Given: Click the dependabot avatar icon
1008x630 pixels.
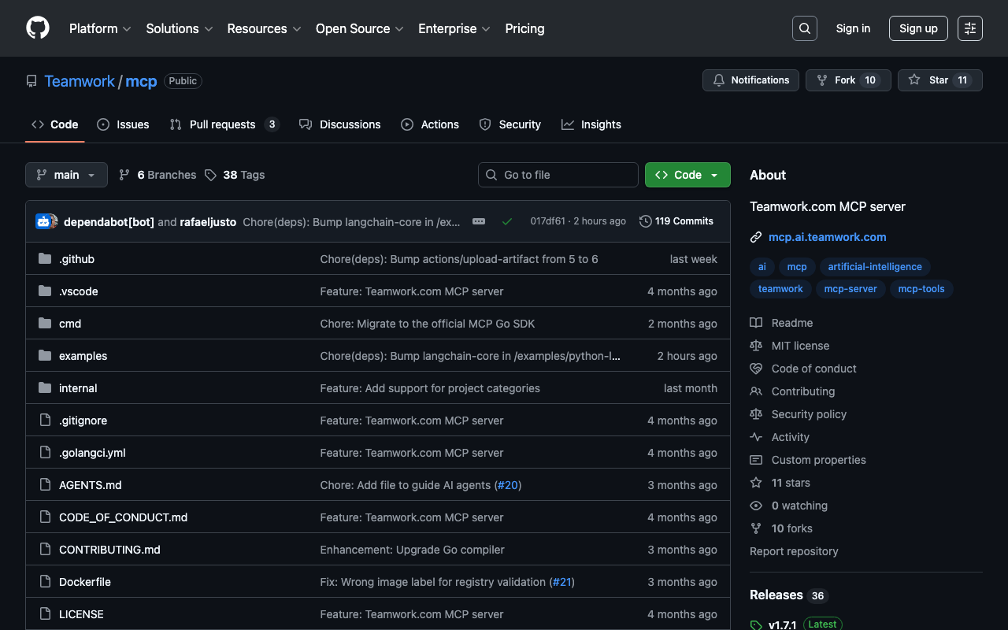Looking at the screenshot, I should [x=43, y=221].
